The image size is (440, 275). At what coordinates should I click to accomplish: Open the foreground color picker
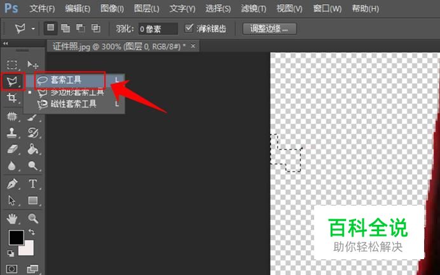click(x=17, y=237)
